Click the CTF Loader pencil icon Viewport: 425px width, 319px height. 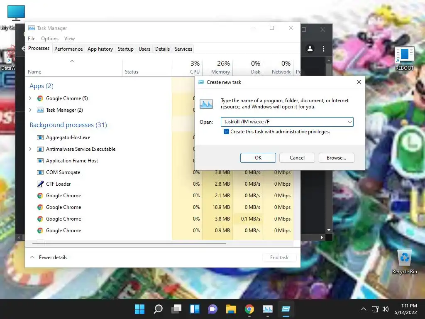pyautogui.click(x=40, y=184)
